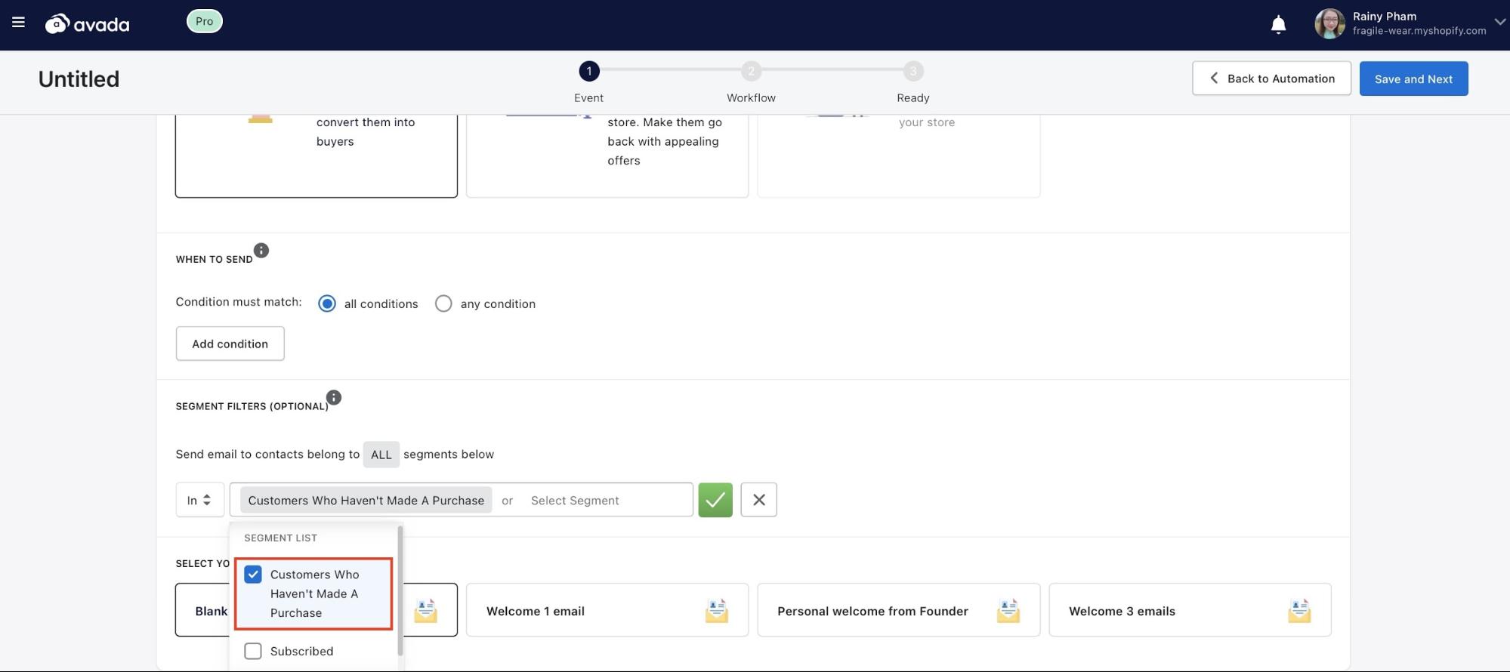Select the Welcome 3 emails template

pyautogui.click(x=1190, y=610)
